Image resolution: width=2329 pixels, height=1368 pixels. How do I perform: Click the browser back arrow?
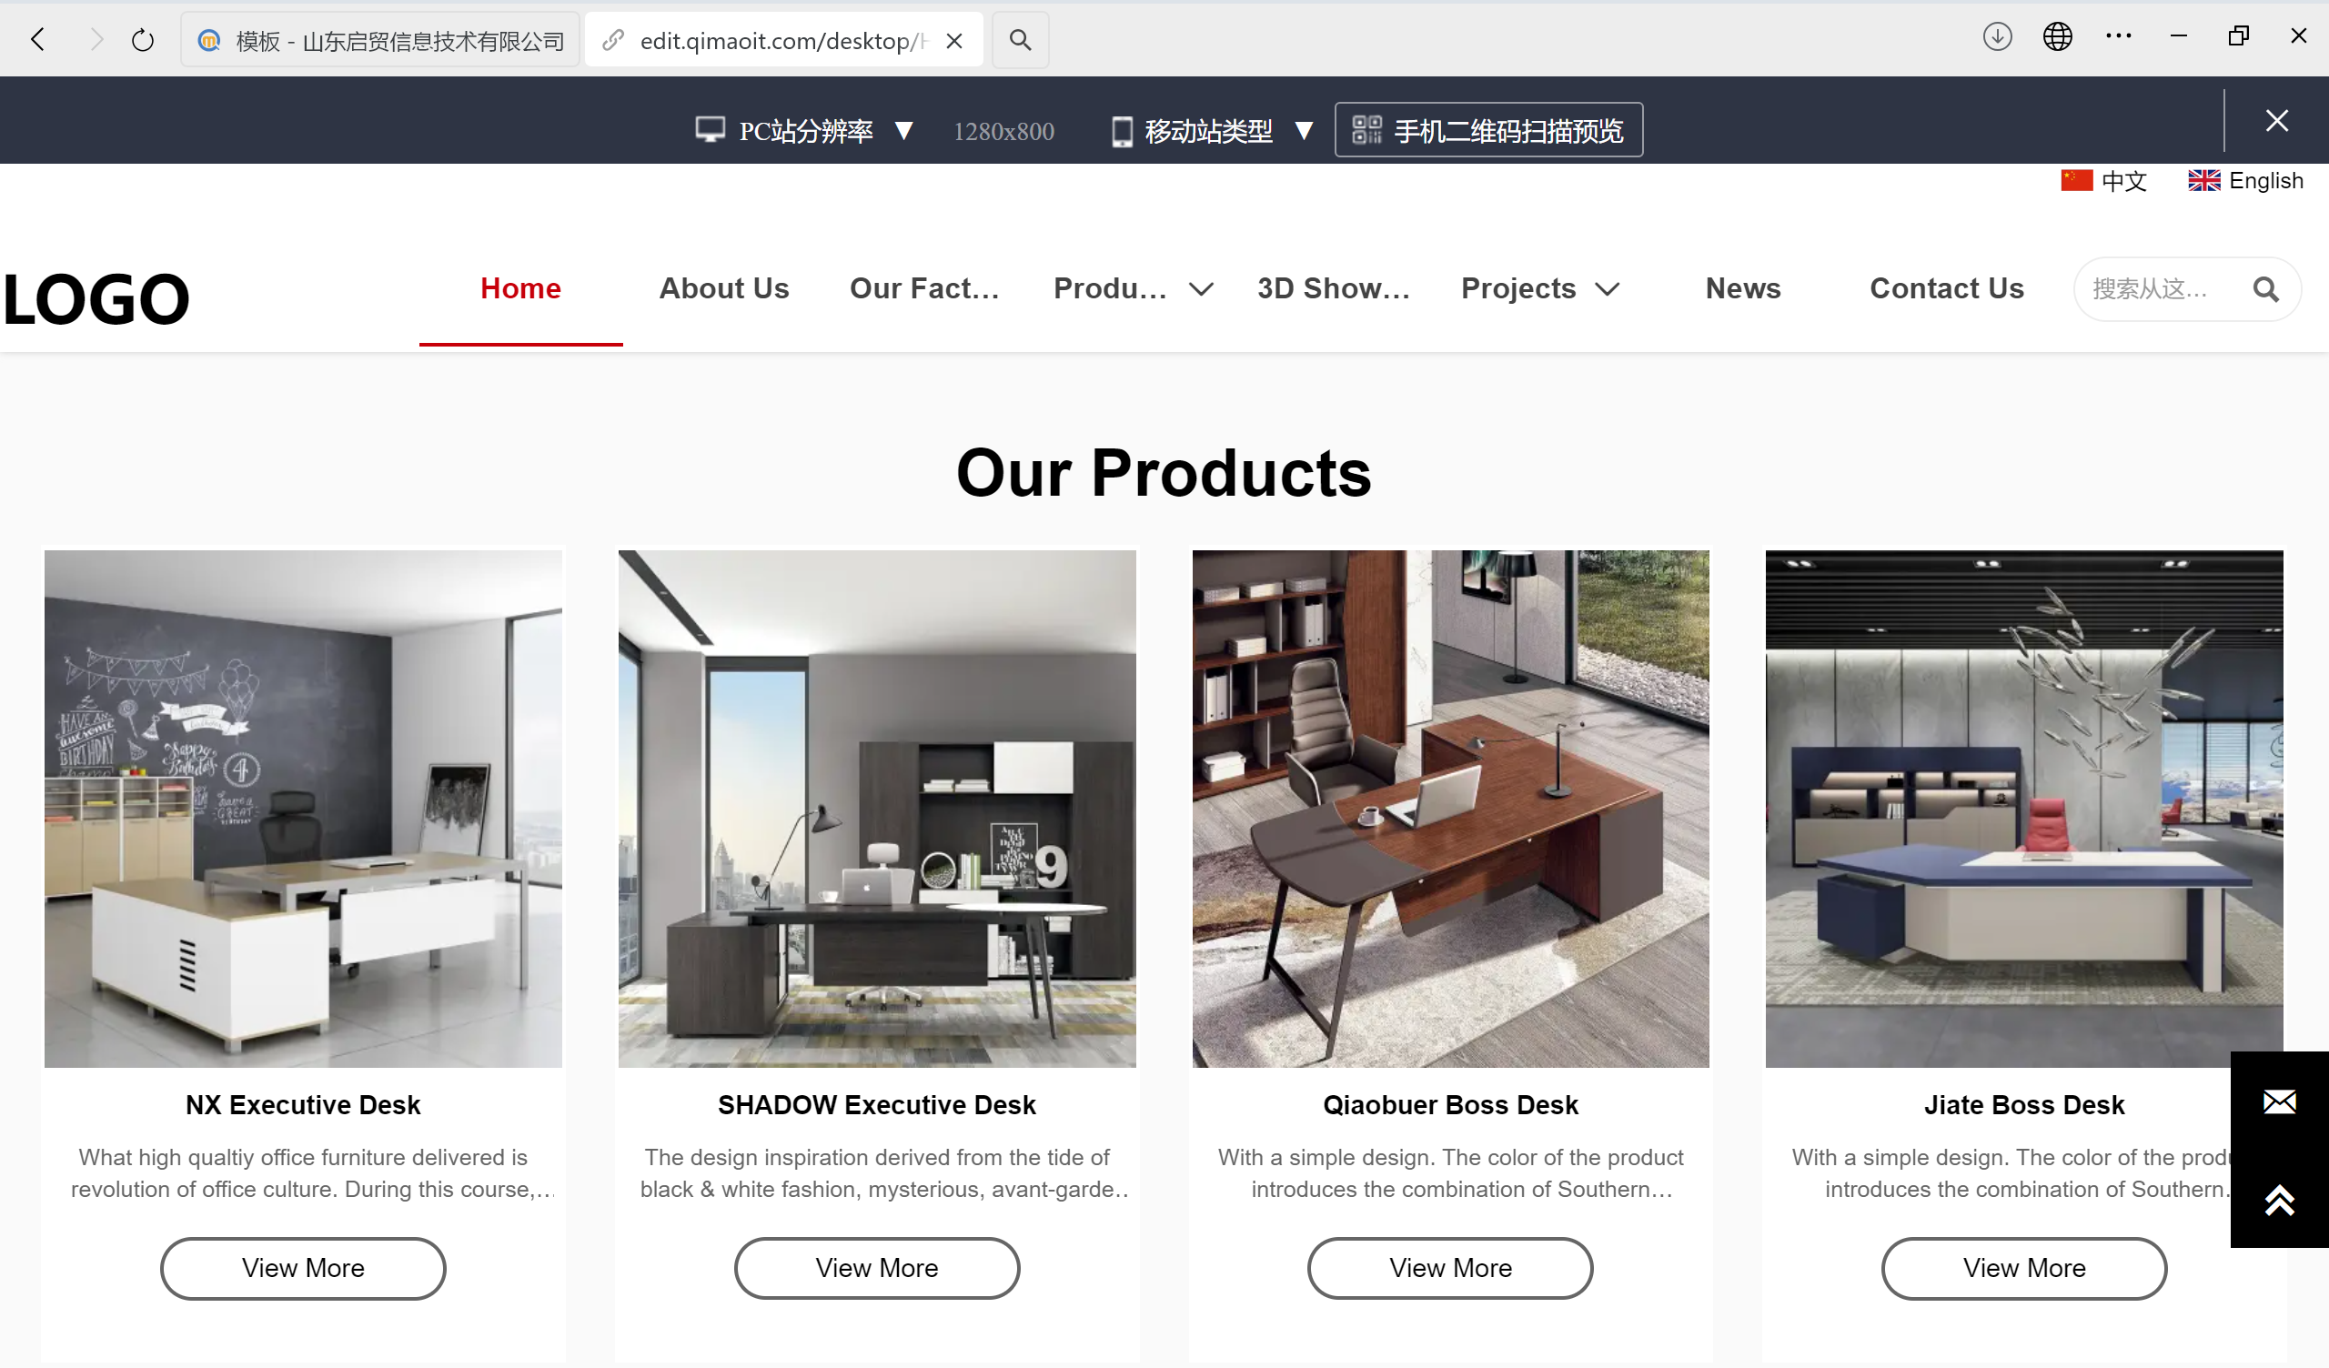(38, 40)
